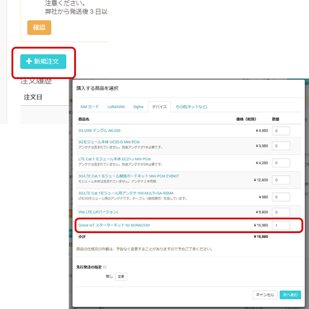Focus quantity field for 3G USB dongle
Viewport: 309px width, 309px height.
(281, 131)
